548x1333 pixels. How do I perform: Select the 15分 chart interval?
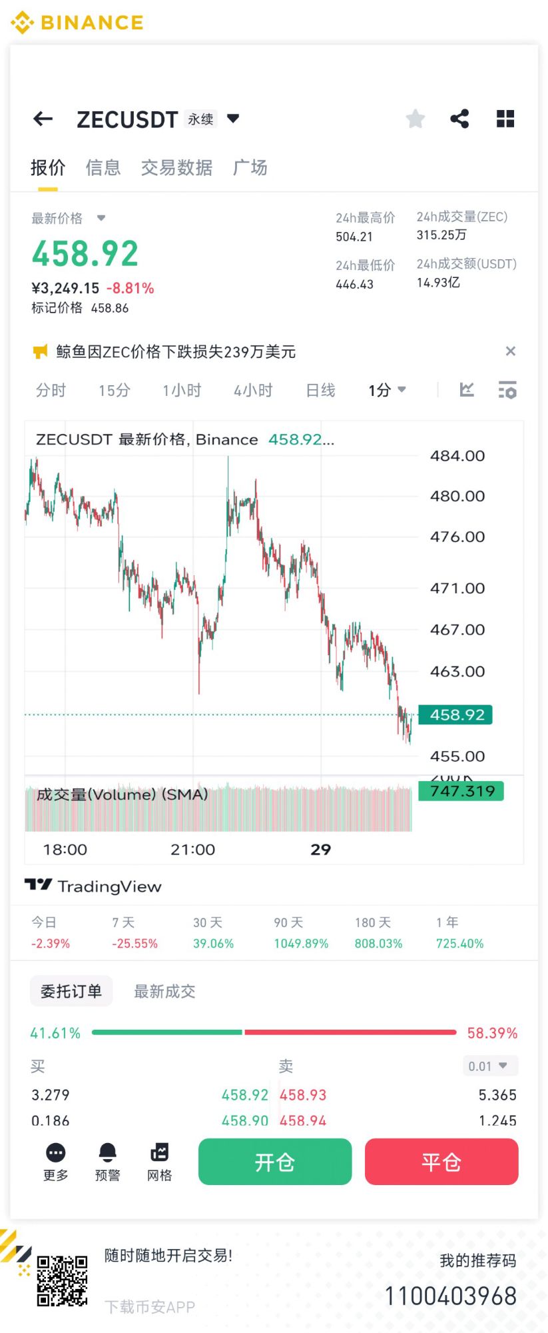point(114,391)
